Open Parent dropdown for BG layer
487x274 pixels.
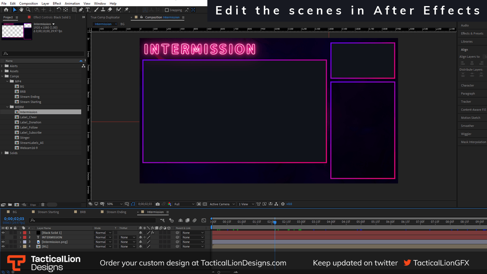tap(193, 246)
